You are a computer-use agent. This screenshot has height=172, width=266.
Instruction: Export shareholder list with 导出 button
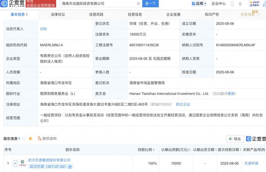pos(235,139)
